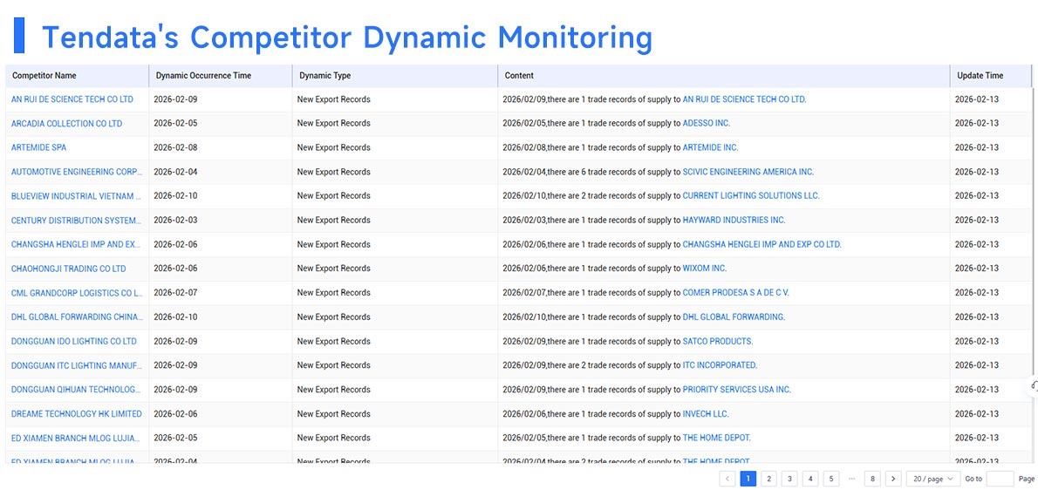Select New Export Records in ARTEMIDE SPA row
The width and height of the screenshot is (1038, 490).
click(x=333, y=147)
